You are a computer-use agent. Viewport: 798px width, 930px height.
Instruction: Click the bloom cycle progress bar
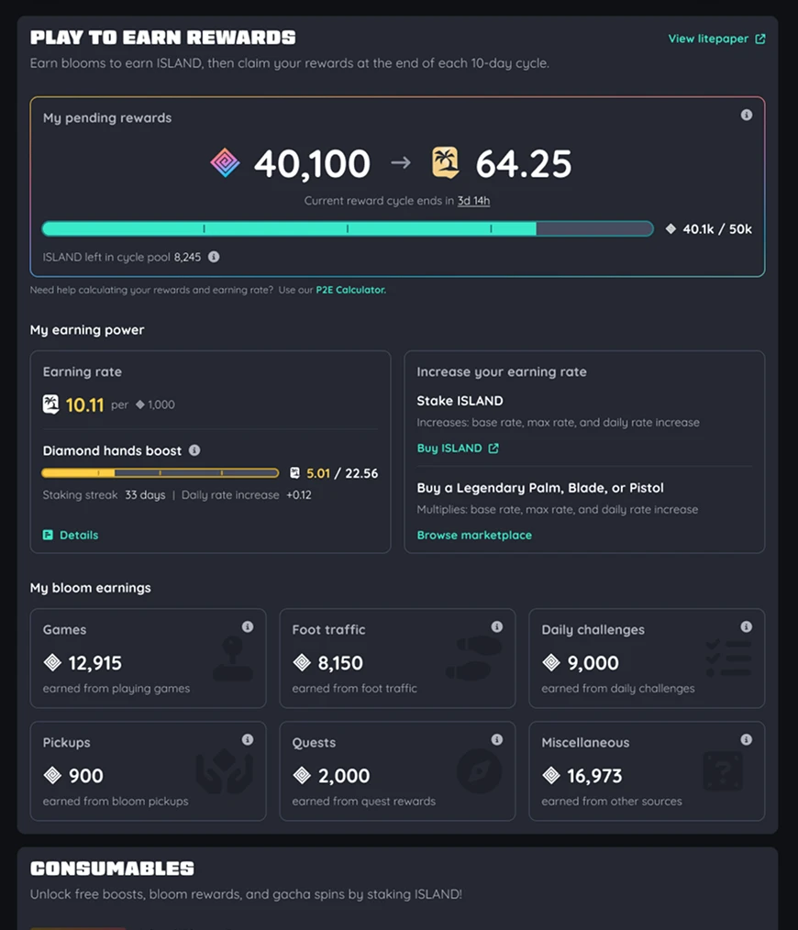point(348,229)
